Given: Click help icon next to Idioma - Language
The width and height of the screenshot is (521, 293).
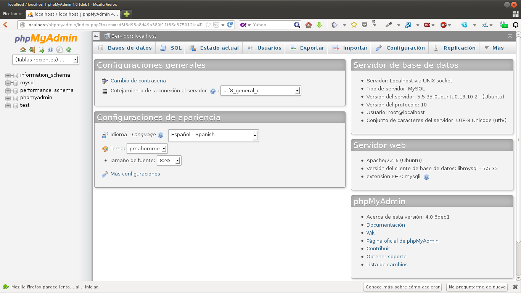Looking at the screenshot, I should [161, 135].
